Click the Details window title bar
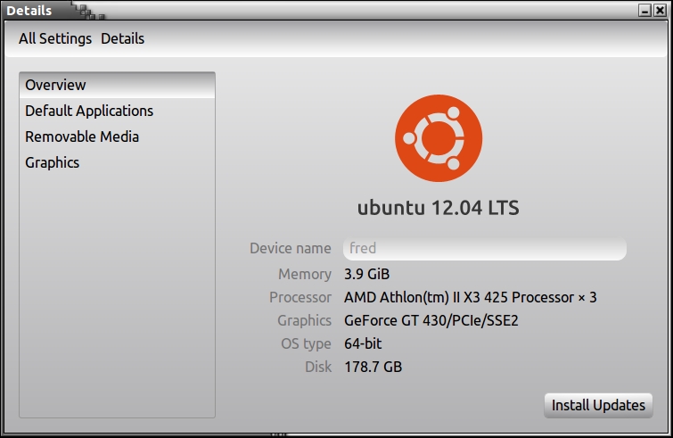 [x=357, y=10]
